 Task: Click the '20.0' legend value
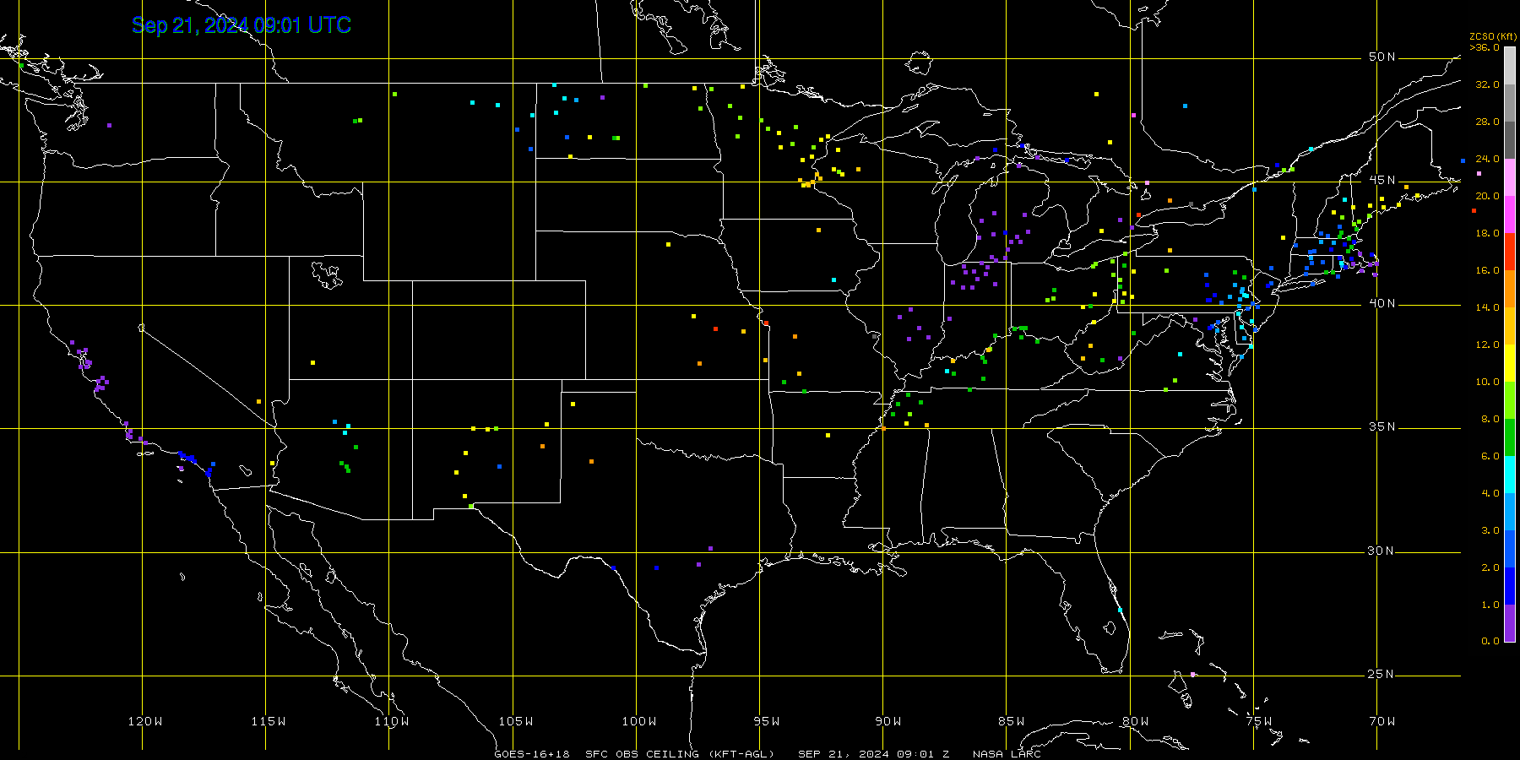(x=1488, y=196)
